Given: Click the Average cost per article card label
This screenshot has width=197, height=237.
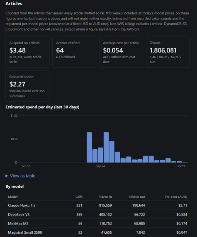Looking at the screenshot, I should tap(121, 43).
